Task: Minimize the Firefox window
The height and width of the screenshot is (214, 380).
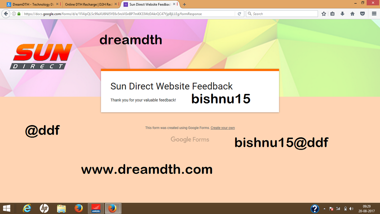Action: [355, 3]
